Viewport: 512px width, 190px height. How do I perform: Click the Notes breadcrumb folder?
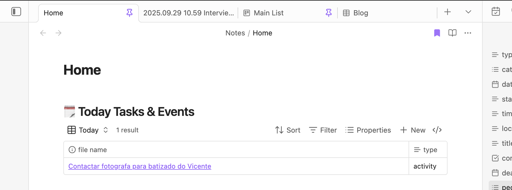[235, 33]
